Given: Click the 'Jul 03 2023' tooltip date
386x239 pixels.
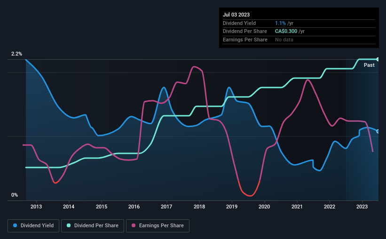Looking at the screenshot, I should [x=236, y=15].
